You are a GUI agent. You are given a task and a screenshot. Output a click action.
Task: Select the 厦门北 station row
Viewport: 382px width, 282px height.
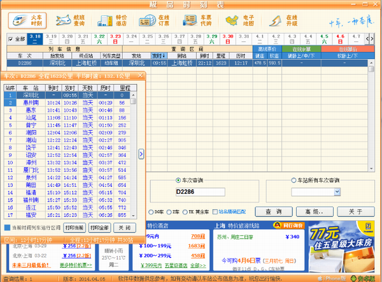pyautogui.click(x=67, y=170)
